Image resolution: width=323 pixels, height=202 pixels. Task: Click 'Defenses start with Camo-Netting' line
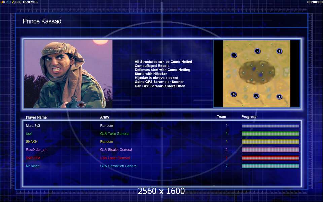[x=163, y=70]
